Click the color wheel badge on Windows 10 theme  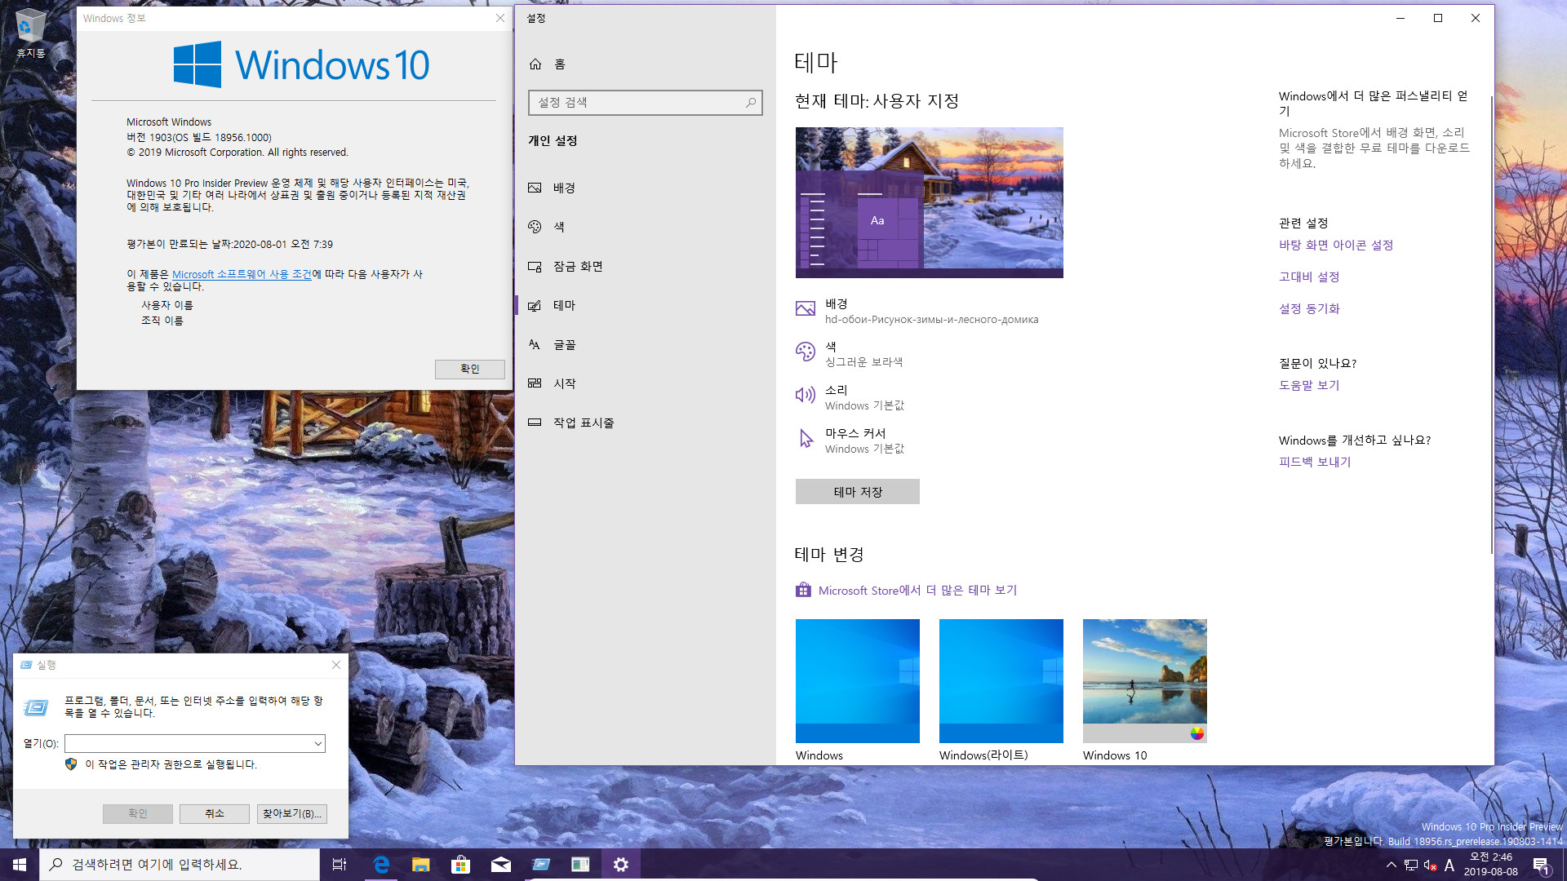(1196, 733)
